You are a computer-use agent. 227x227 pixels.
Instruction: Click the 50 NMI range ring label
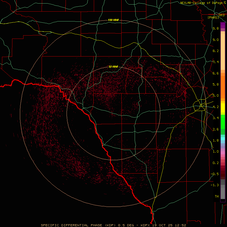coord(113,67)
